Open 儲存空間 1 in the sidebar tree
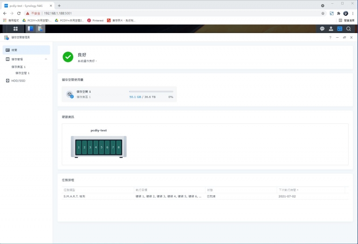Image resolution: width=358 pixels, height=244 pixels. pyautogui.click(x=22, y=73)
